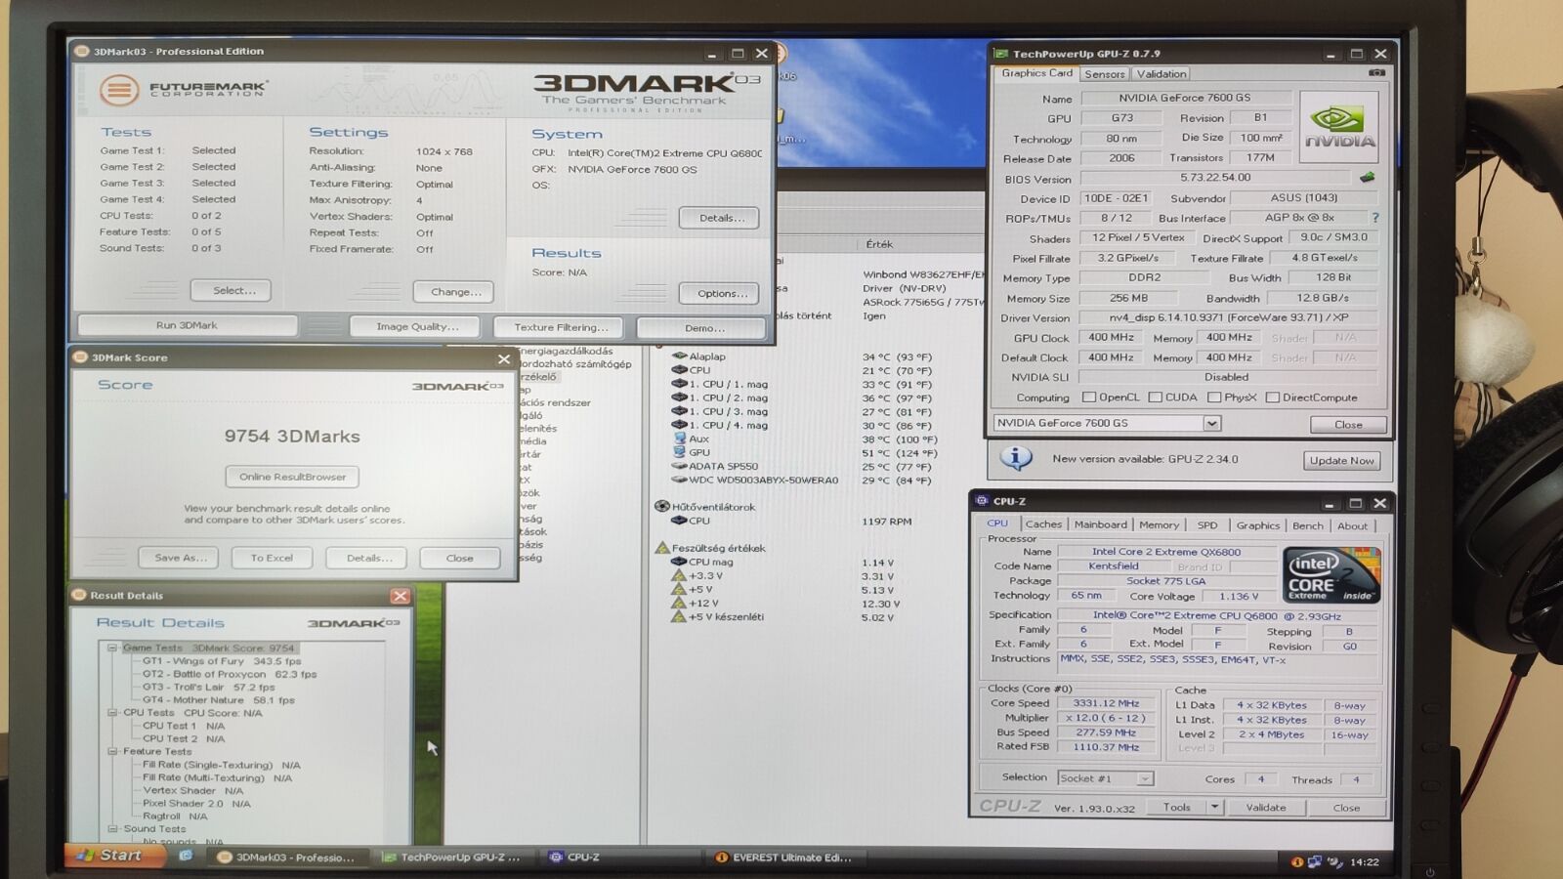
Task: Switch to the Caches tab in CPU-Z
Action: point(1043,524)
